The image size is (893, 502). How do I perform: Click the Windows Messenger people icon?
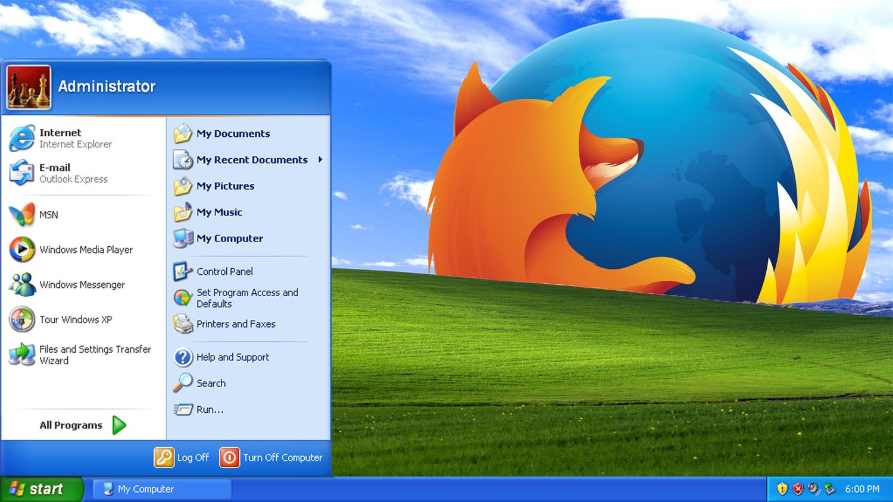pos(22,284)
